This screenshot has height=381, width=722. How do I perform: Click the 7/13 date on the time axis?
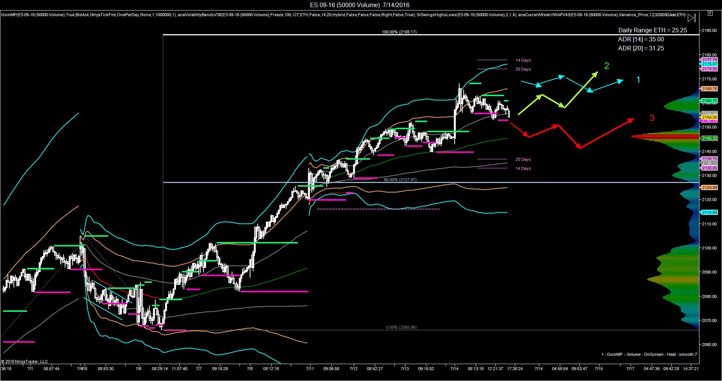405,369
